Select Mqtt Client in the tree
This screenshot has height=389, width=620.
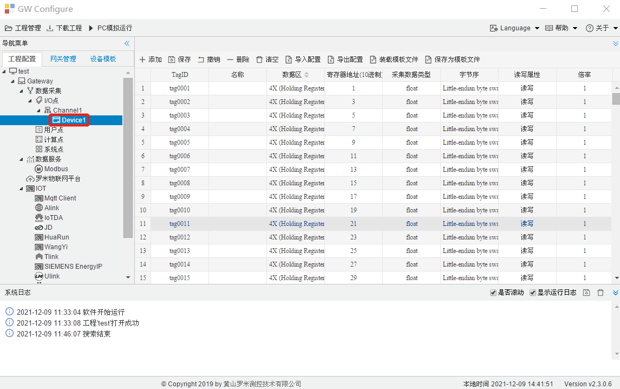(56, 198)
